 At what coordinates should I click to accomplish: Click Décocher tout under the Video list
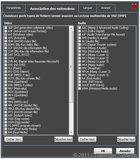tap(63, 139)
